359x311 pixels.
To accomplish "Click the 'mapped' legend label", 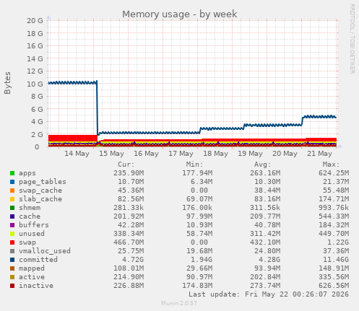I will (x=32, y=268).
